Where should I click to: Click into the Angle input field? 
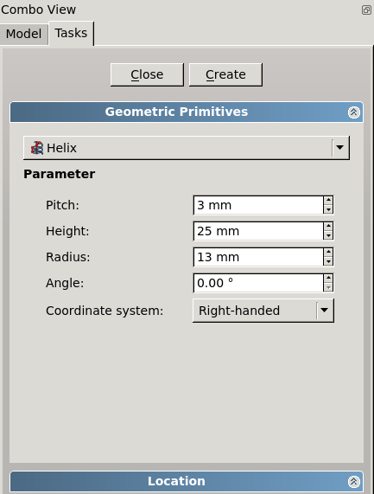pos(258,283)
